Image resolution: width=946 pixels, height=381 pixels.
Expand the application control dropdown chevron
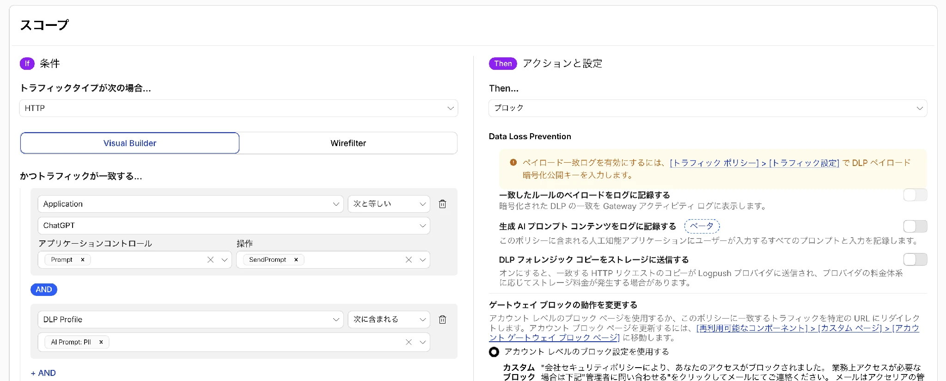click(x=225, y=260)
